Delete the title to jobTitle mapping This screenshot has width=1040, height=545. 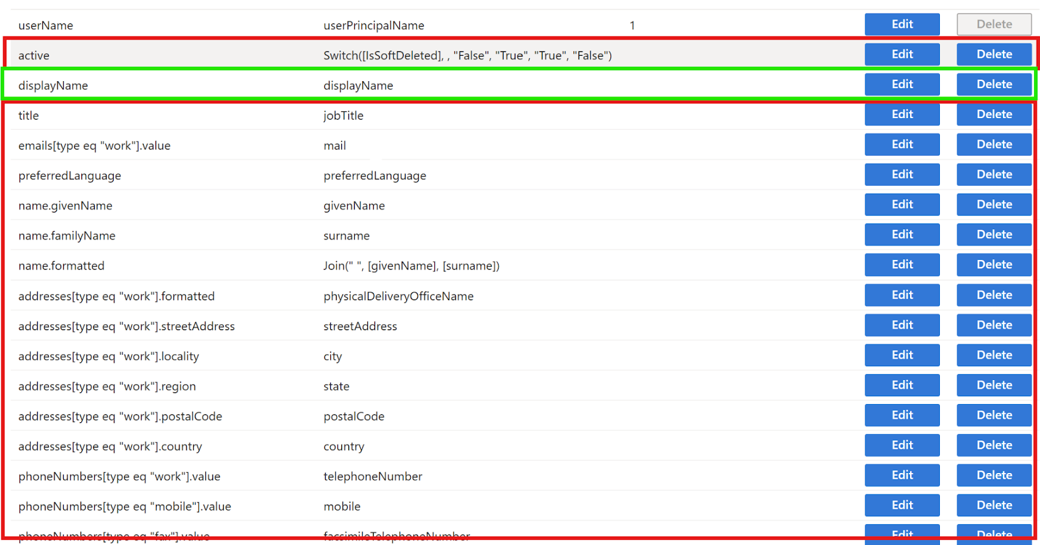pos(994,114)
